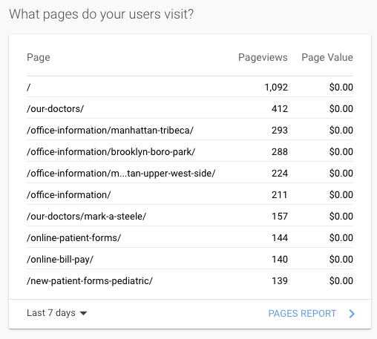Click the 157 pageviews value

[280, 217]
